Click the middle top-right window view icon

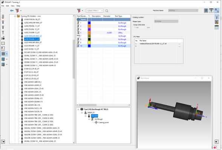[211, 11]
